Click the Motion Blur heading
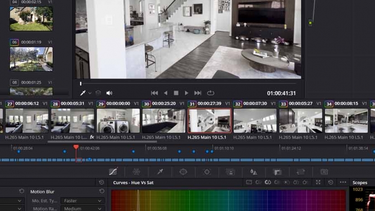Image resolution: width=375 pixels, height=211 pixels. (43, 191)
